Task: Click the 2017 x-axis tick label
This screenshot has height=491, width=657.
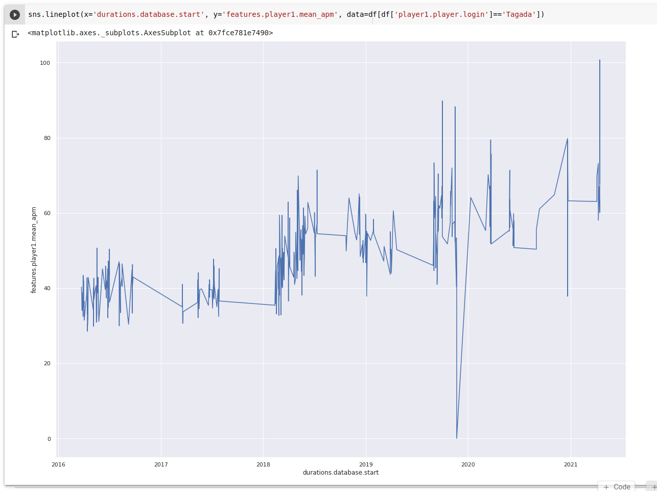Action: point(161,464)
